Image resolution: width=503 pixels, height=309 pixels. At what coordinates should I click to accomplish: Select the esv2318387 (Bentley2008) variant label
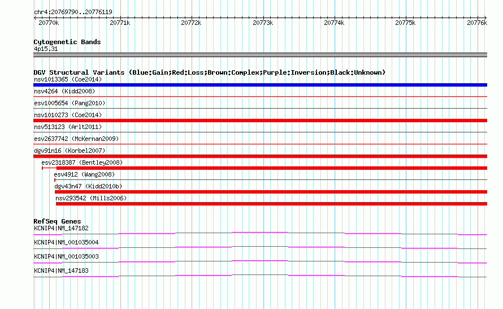82,162
